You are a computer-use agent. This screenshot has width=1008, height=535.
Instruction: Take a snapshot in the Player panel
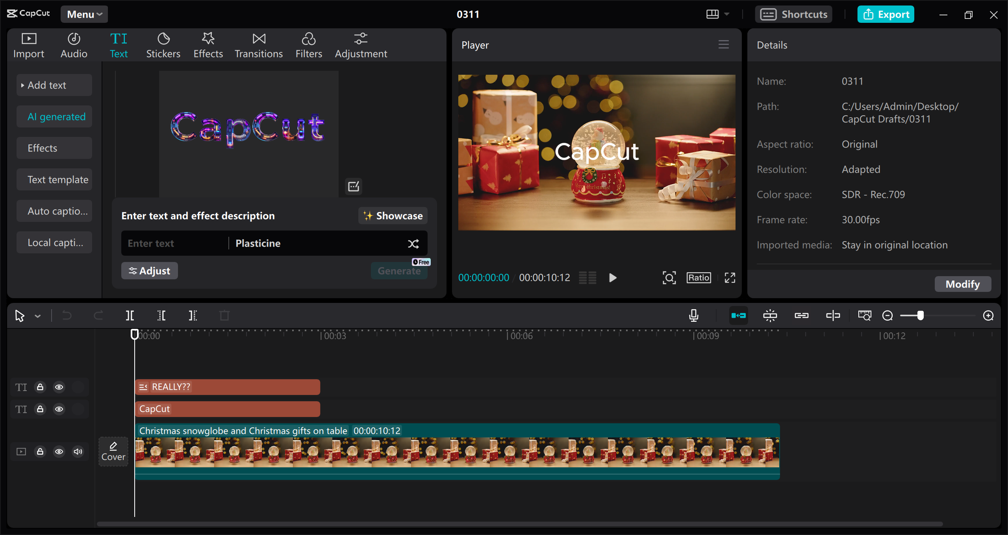[x=669, y=277]
